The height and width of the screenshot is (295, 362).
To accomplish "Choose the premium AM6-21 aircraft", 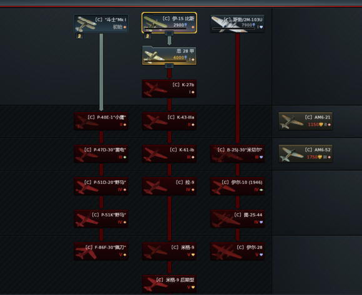I will (306, 121).
